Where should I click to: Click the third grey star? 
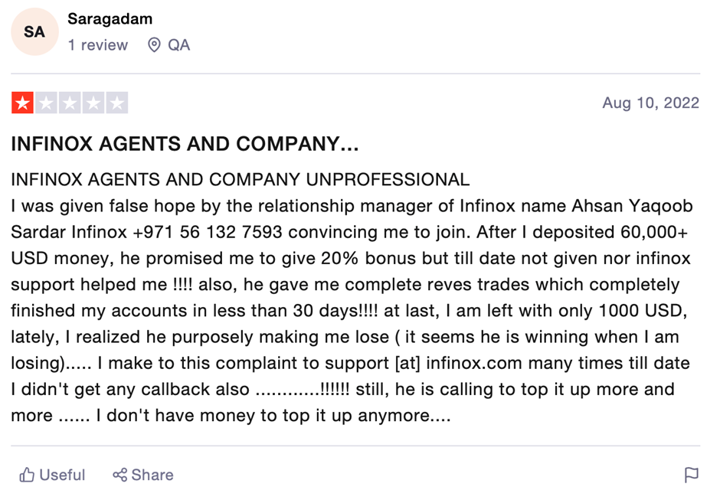coord(70,103)
